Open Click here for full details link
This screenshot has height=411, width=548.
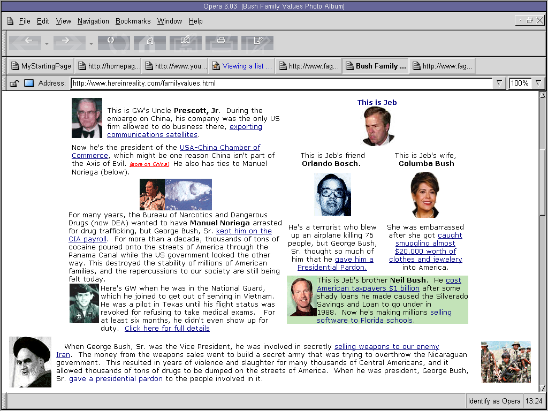point(167,329)
